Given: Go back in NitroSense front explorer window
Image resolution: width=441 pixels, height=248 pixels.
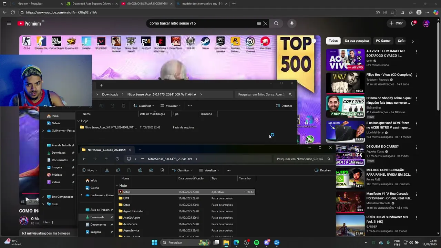Looking at the screenshot, I should 84,159.
